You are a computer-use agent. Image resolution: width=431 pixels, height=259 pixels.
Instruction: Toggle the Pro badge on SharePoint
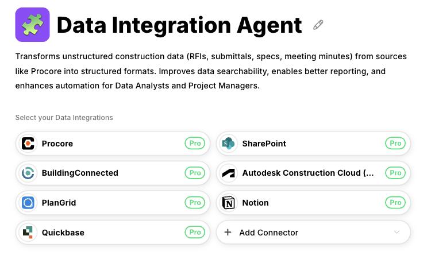tap(395, 144)
